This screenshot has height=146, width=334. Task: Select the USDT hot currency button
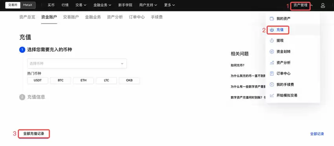point(38,81)
